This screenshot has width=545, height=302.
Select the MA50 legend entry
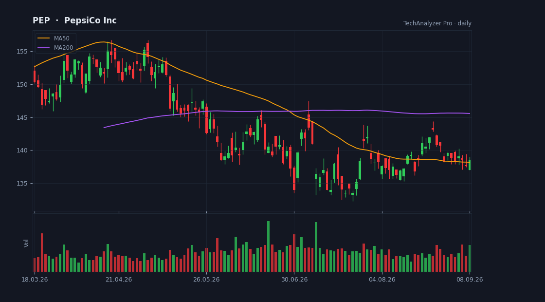click(x=54, y=38)
